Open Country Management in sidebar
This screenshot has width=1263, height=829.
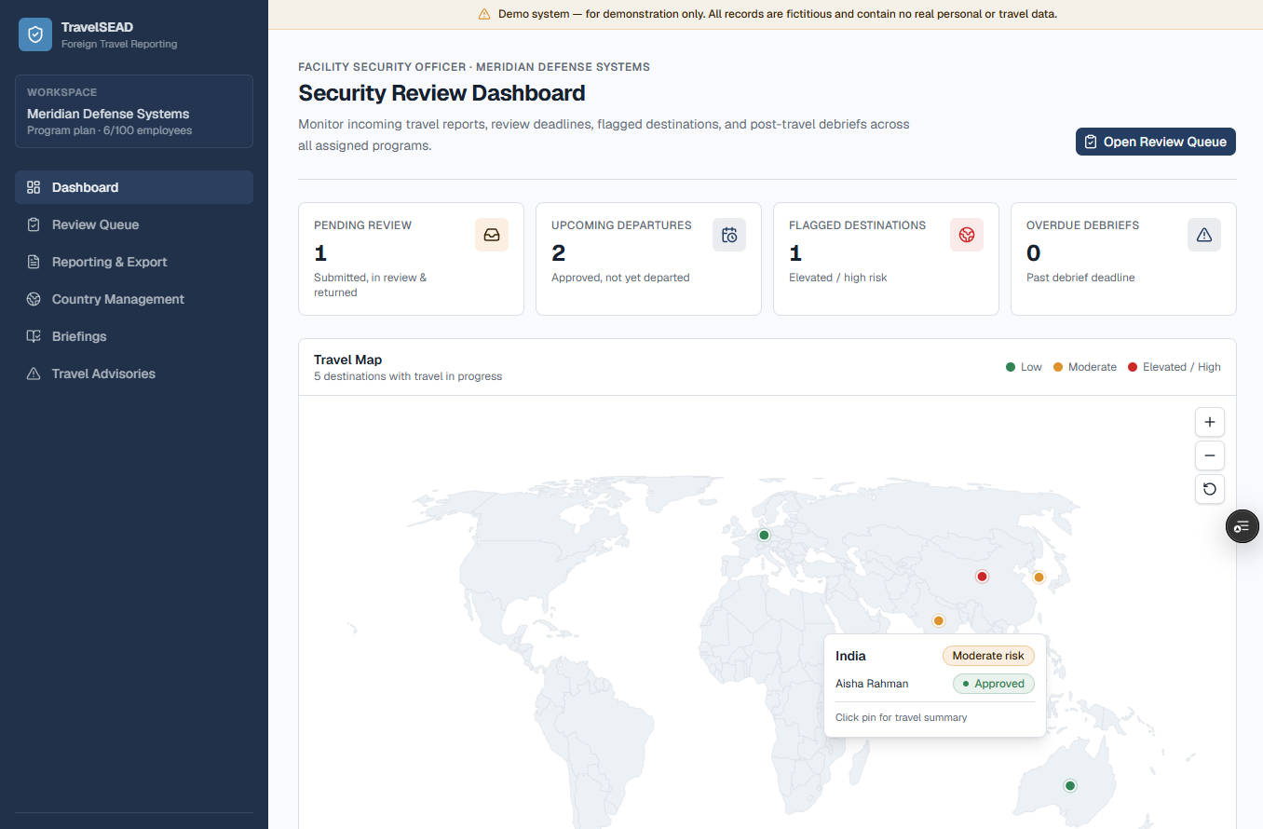tap(134, 299)
